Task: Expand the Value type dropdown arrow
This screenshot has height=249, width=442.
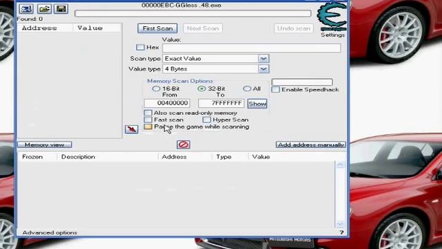Action: point(263,69)
